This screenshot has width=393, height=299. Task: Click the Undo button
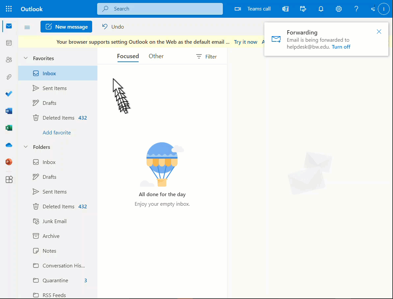113,27
